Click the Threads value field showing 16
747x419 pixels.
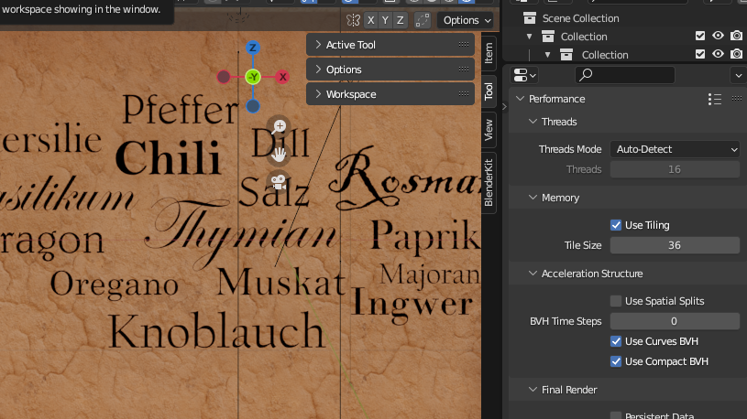pos(676,169)
